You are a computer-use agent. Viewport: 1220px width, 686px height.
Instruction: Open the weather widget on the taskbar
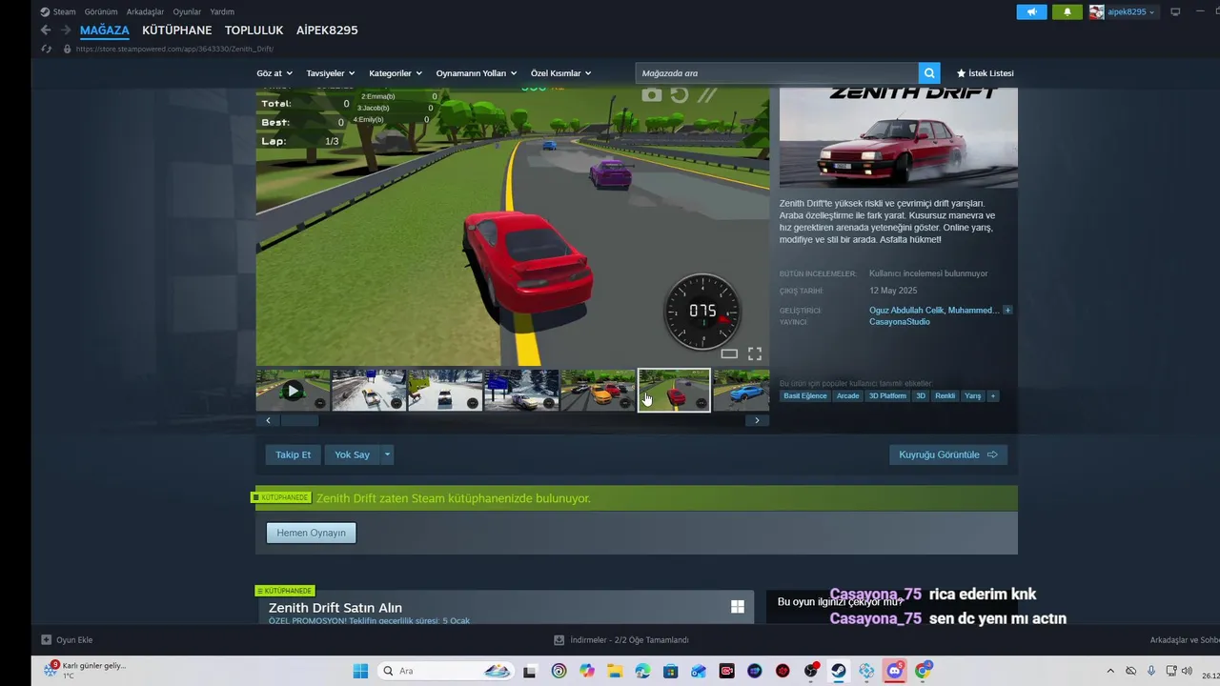86,671
